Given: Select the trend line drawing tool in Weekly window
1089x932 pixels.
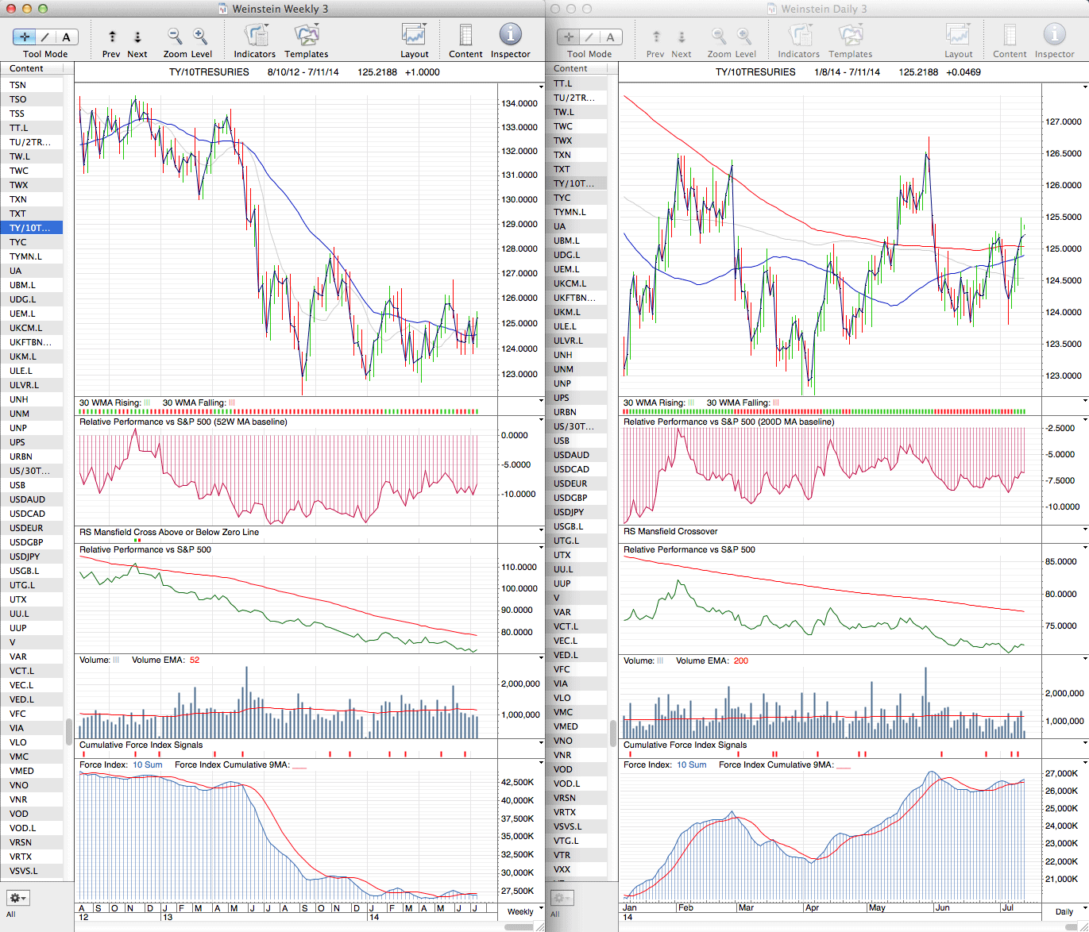Looking at the screenshot, I should pos(45,37).
